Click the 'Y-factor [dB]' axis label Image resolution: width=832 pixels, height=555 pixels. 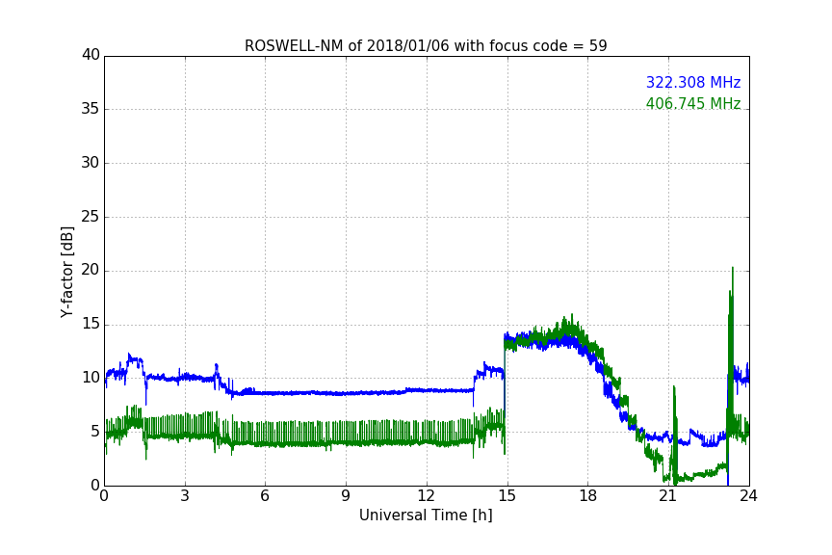pos(66,272)
